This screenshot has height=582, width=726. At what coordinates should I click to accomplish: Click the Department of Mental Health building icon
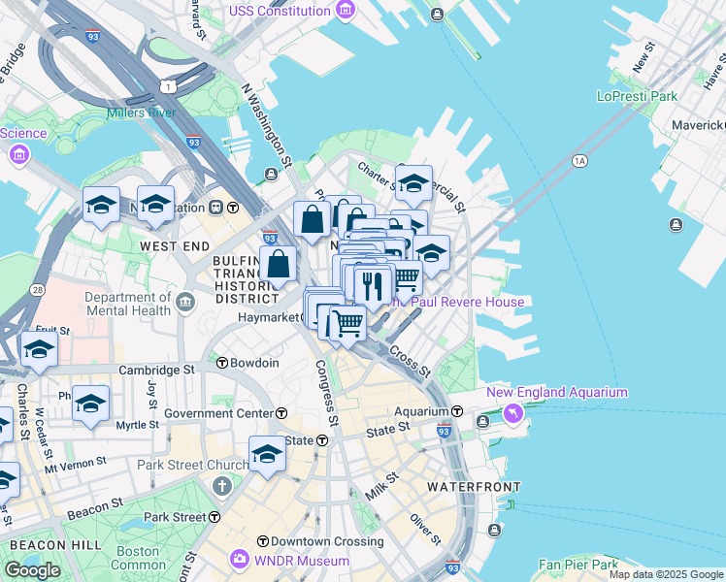pos(185,303)
